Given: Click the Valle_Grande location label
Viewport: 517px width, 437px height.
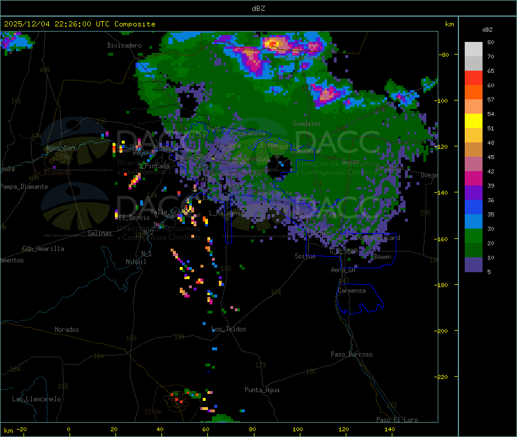Looking at the screenshot, I should click(171, 211).
